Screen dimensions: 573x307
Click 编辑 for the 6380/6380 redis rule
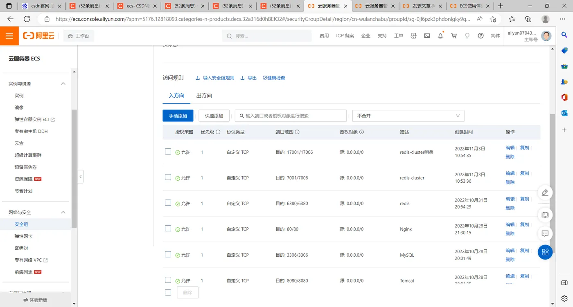pos(510,199)
